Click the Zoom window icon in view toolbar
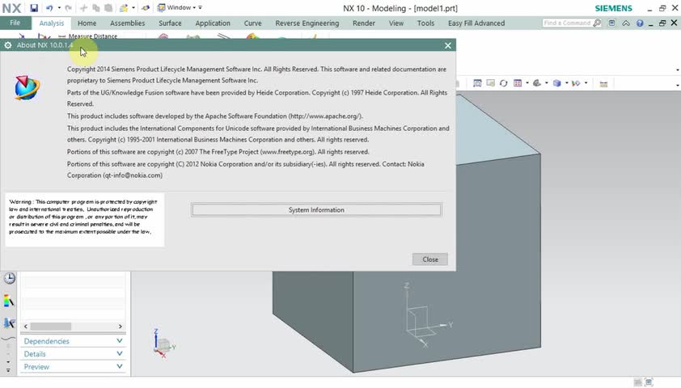 (x=490, y=83)
